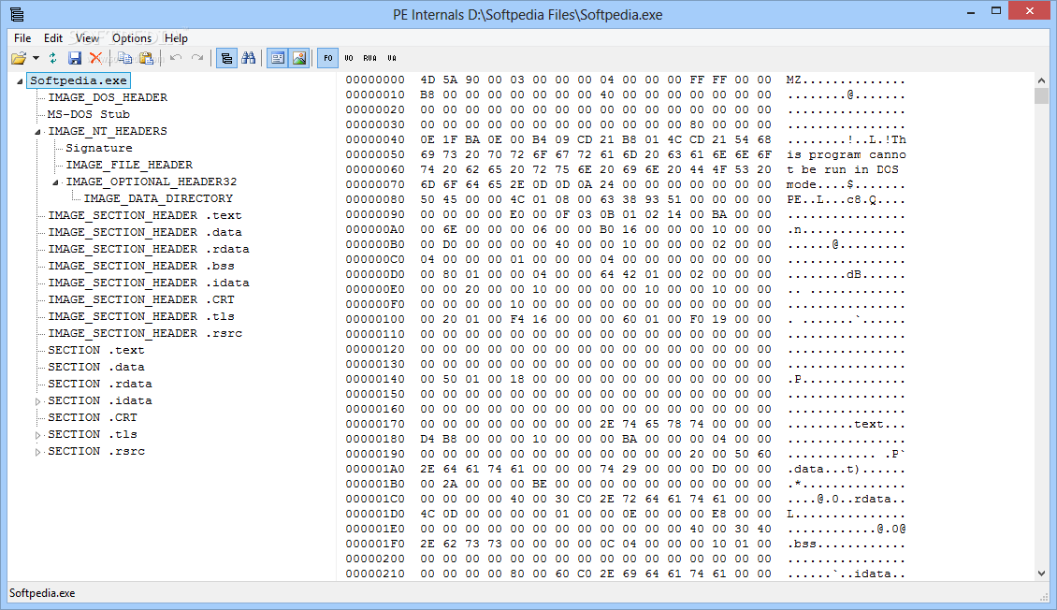
Task: Select IMAGE_DOS_HEADER tree item
Action: (108, 97)
